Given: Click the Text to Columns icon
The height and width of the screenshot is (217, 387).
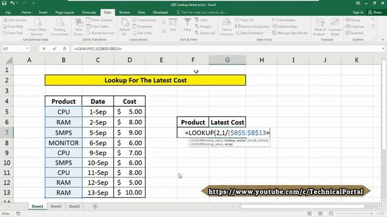Looking at the screenshot, I should (x=226, y=27).
